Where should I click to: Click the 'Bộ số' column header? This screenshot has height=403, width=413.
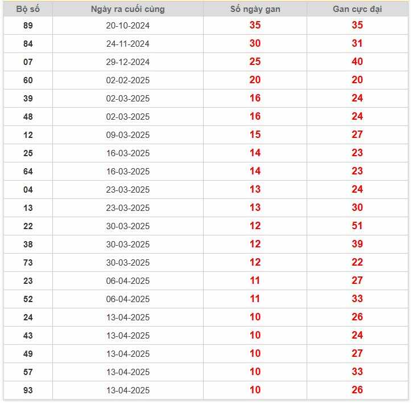pos(28,9)
